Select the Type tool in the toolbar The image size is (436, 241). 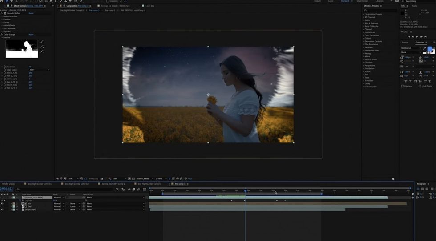point(56,1)
